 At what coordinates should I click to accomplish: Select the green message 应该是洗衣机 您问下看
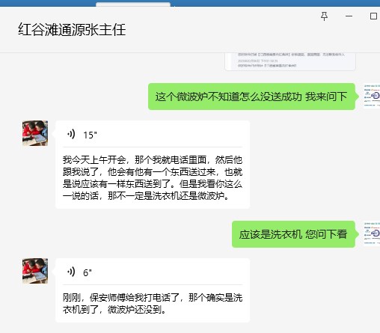click(293, 234)
